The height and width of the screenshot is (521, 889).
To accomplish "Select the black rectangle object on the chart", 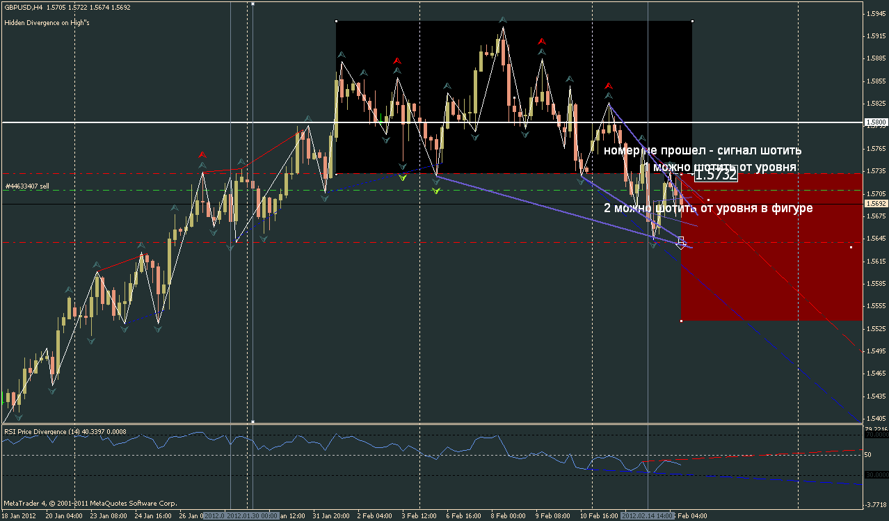I will pos(514,97).
